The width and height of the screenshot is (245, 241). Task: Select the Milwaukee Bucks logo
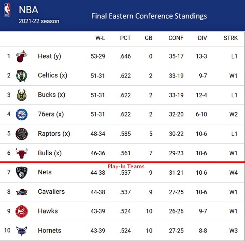(22, 95)
